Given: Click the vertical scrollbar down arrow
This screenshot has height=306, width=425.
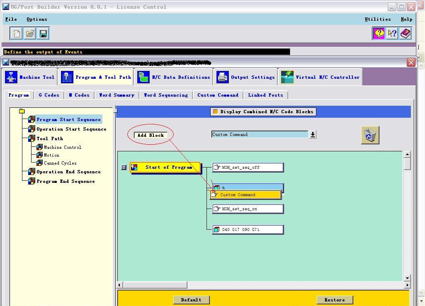Looking at the screenshot, I should 407,278.
